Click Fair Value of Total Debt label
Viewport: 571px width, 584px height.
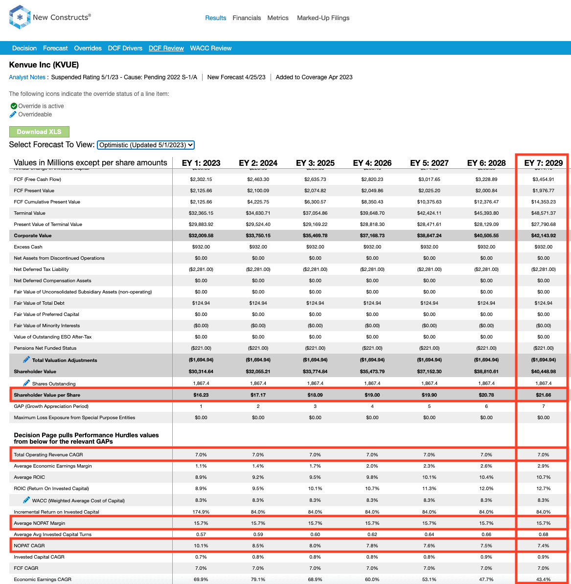[39, 303]
